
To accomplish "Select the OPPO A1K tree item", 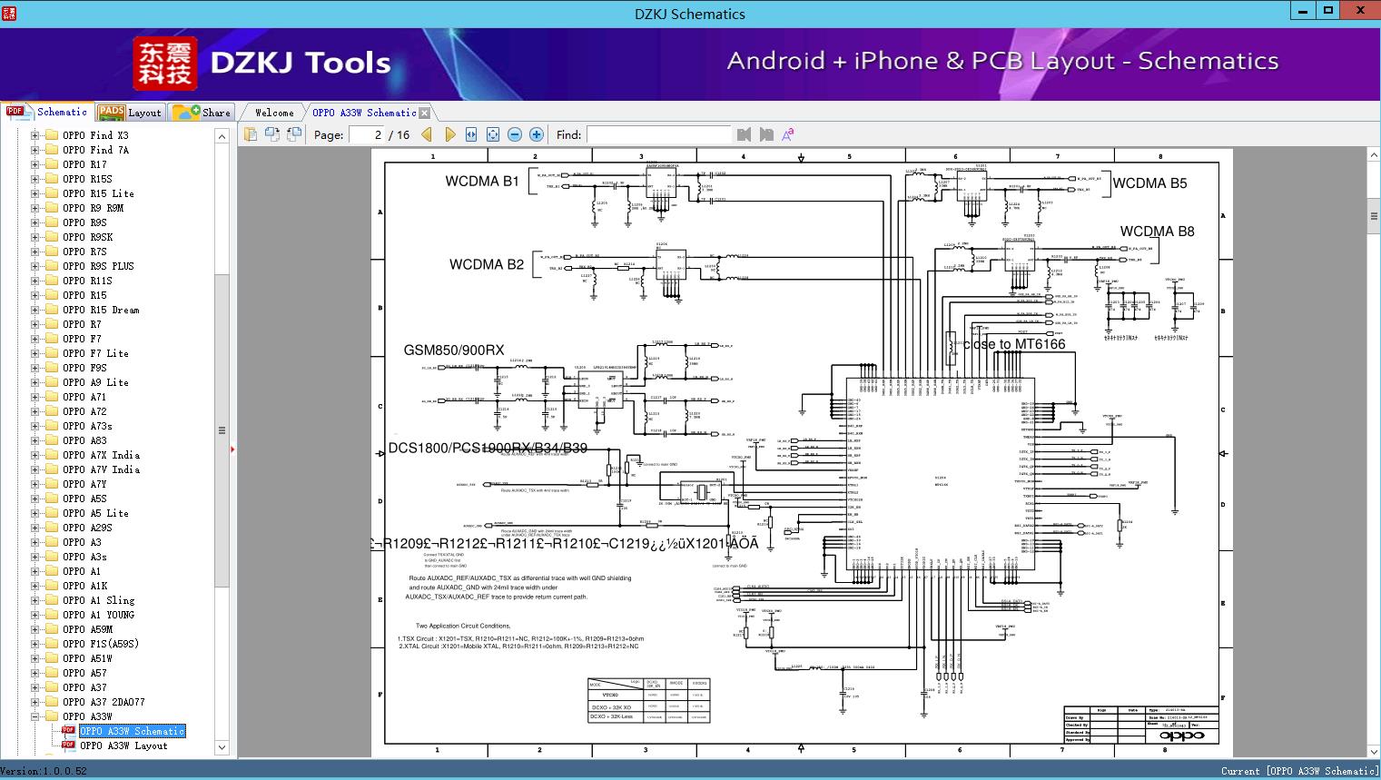I will pyautogui.click(x=84, y=586).
